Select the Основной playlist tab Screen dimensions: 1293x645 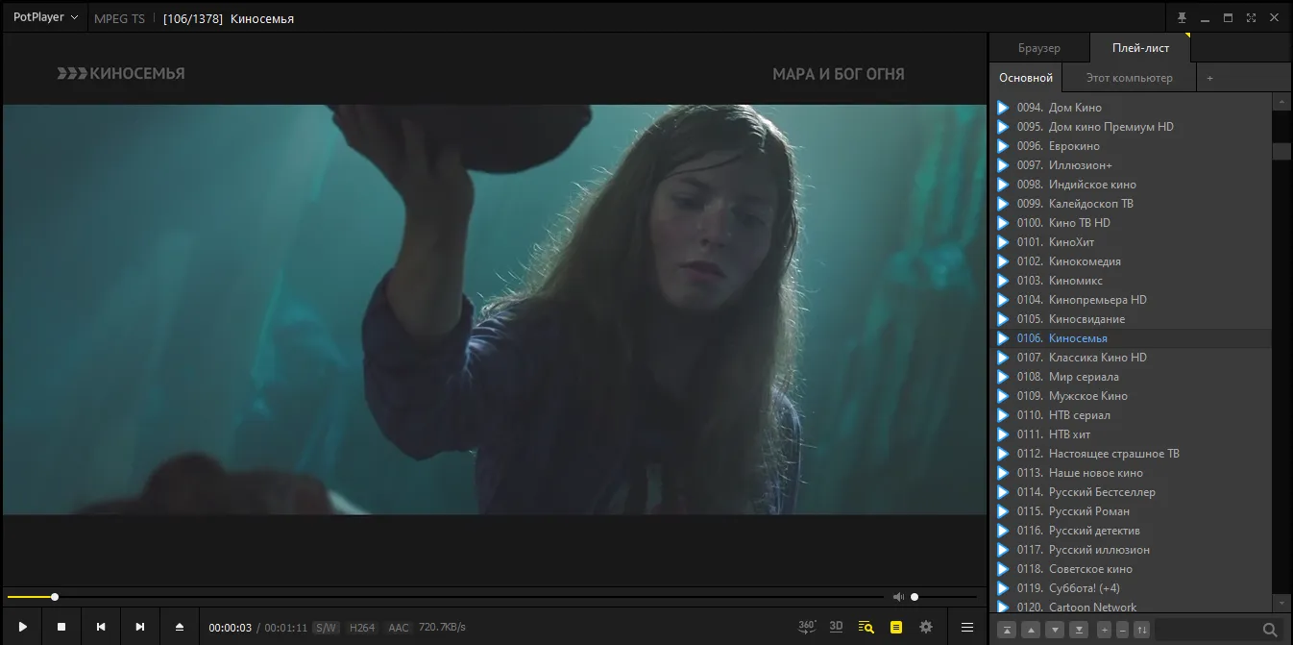coord(1026,78)
